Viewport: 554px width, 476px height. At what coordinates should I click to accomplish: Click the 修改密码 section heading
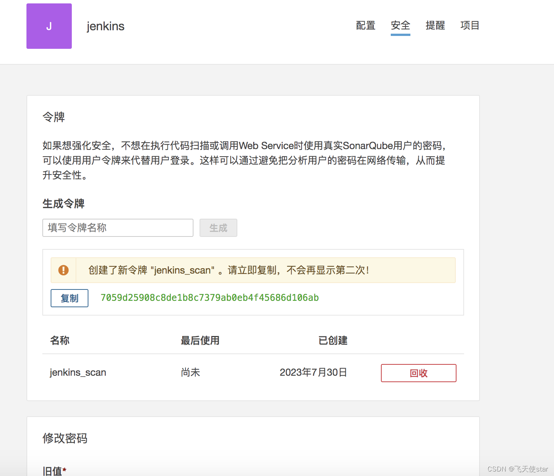pyautogui.click(x=65, y=439)
